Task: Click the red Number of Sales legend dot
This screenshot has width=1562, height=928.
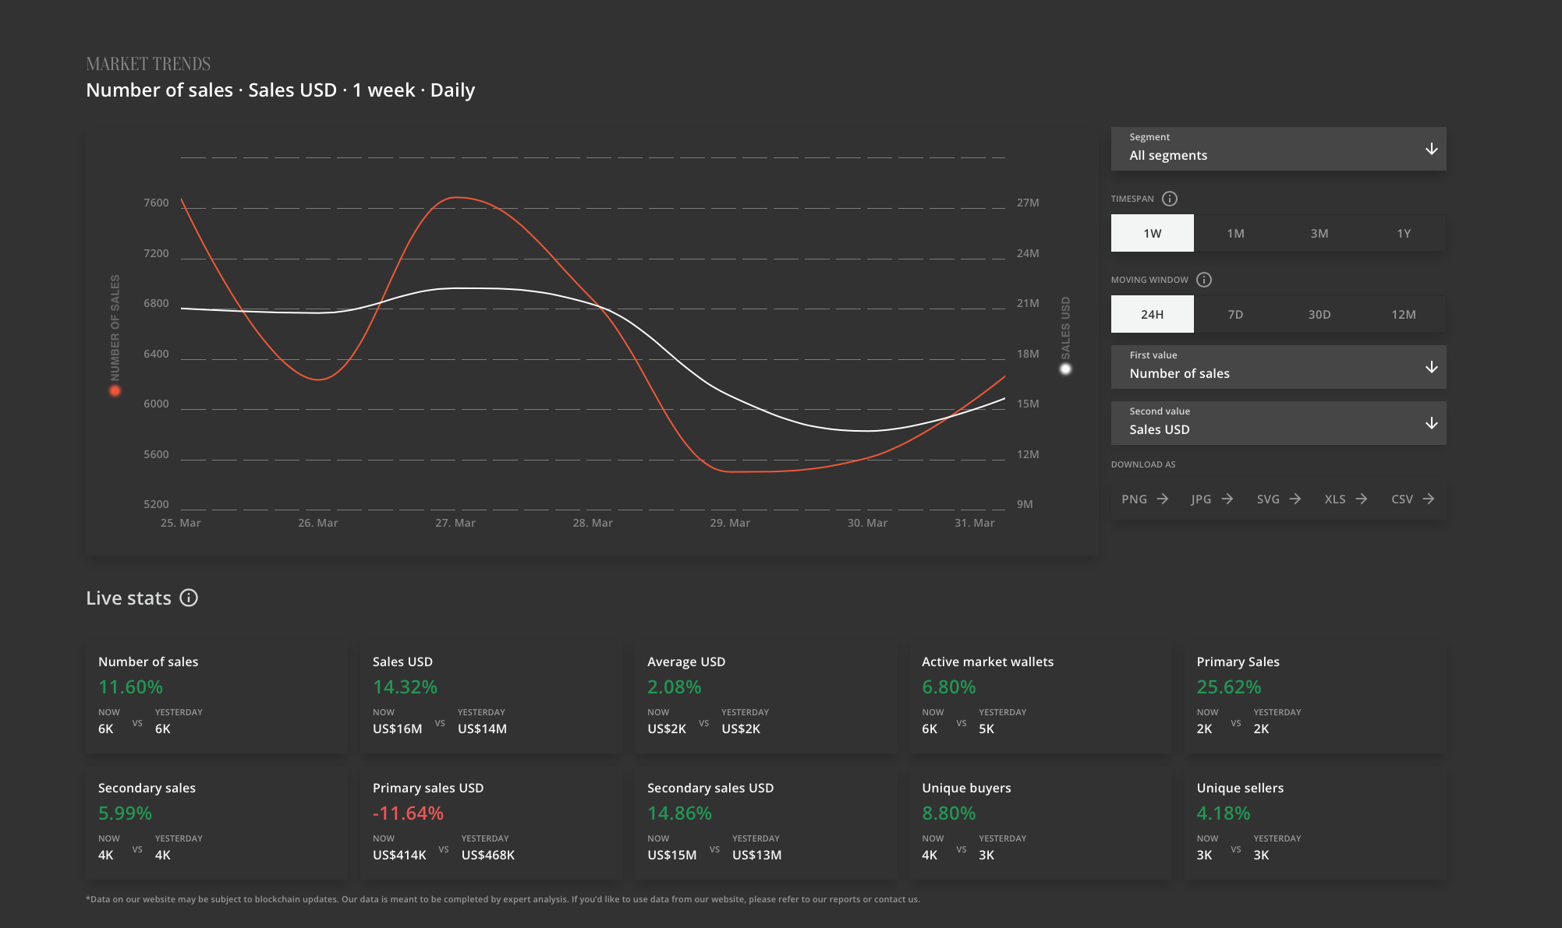Action: [115, 390]
